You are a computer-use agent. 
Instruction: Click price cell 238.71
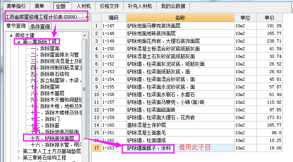(x=270, y=41)
